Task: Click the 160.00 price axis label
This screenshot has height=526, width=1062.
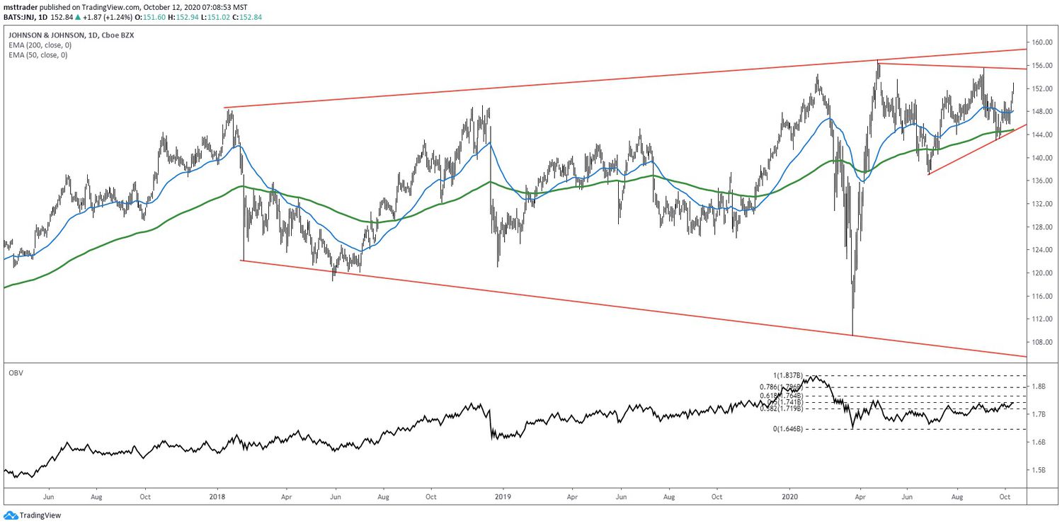Action: point(1044,42)
